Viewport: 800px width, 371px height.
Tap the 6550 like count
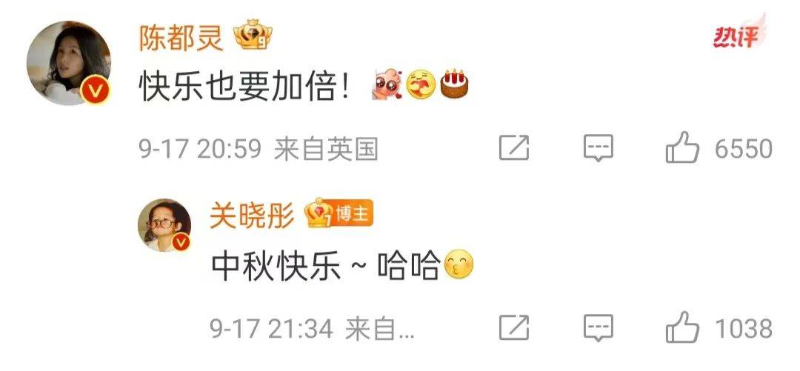(744, 149)
